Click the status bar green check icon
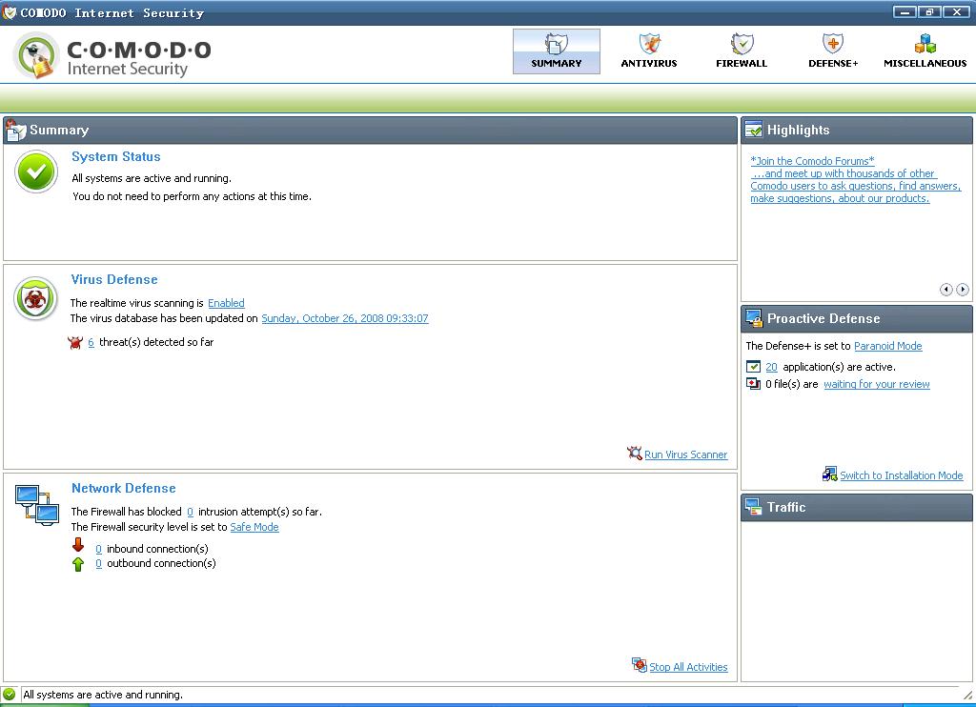 [x=10, y=694]
